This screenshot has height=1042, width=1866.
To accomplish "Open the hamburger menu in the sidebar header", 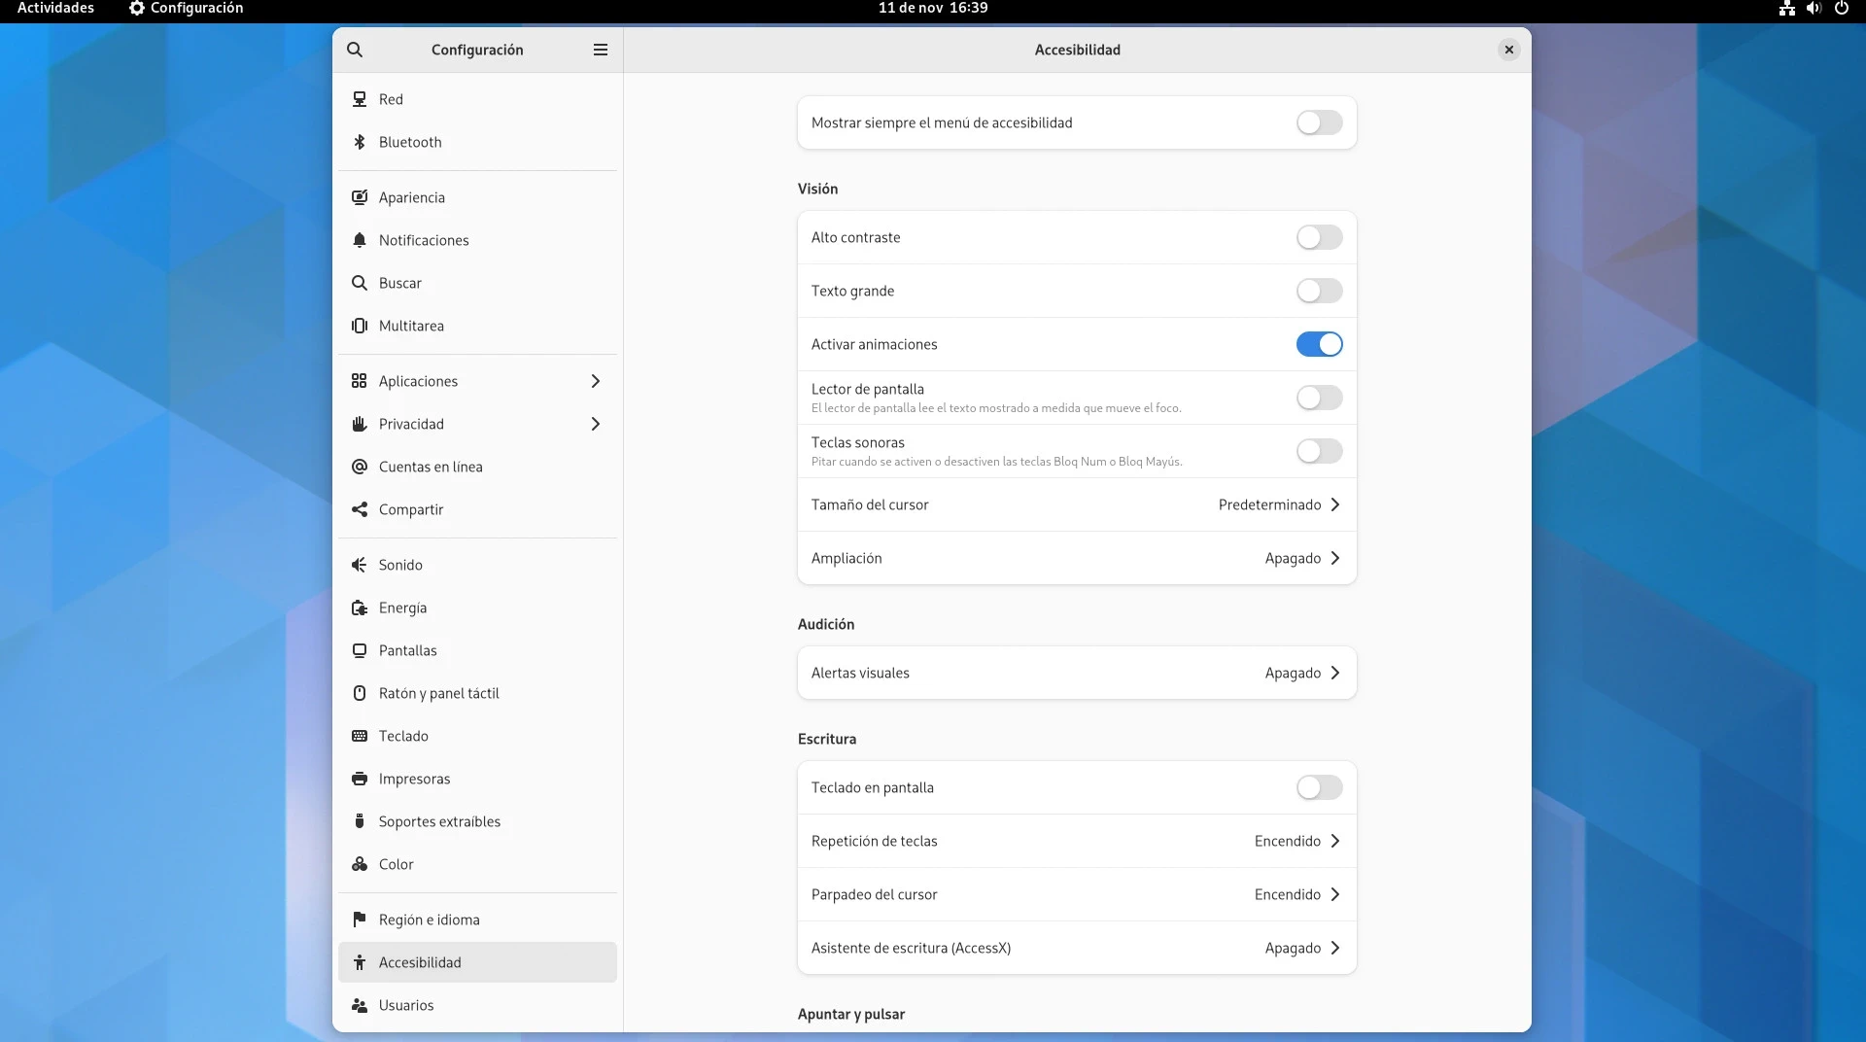I will point(601,50).
